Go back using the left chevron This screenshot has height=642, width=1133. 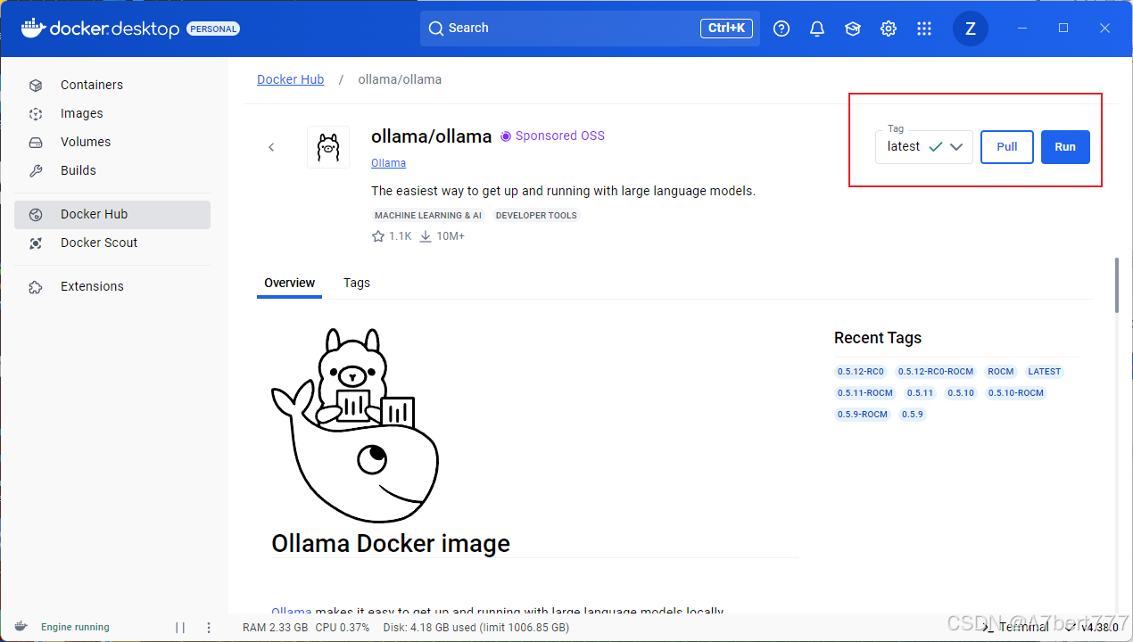point(272,147)
